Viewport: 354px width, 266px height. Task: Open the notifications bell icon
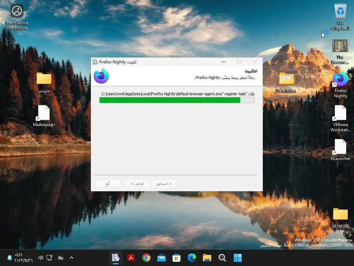pos(9,258)
